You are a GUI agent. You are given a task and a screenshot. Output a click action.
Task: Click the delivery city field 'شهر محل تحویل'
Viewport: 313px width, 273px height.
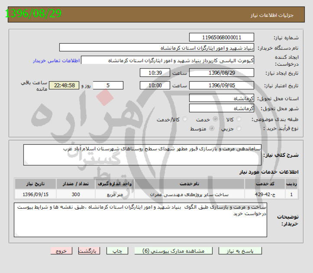(x=221, y=108)
